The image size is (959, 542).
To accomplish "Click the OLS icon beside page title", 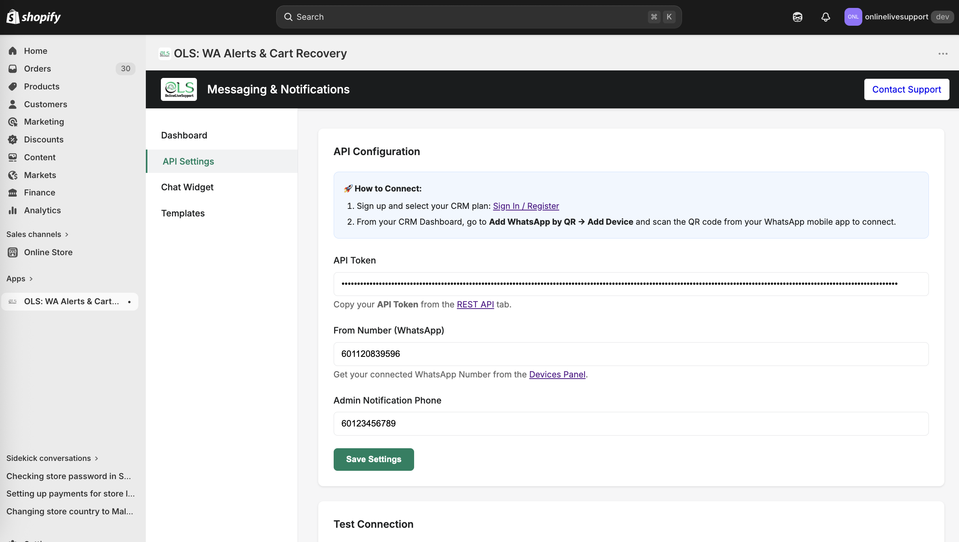I will pos(164,53).
